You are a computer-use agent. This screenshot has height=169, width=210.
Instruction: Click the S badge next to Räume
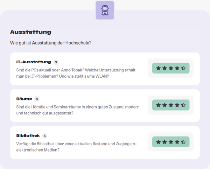pos(37,99)
